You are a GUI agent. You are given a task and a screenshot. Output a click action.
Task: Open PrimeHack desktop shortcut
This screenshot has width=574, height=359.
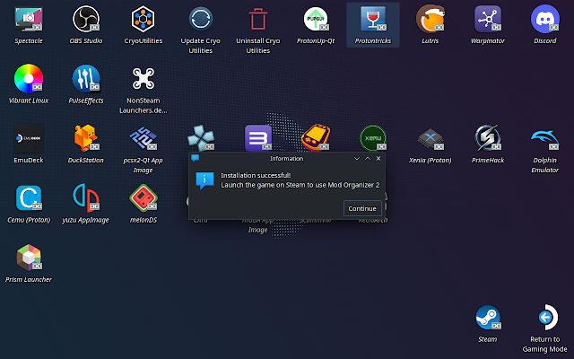pyautogui.click(x=488, y=138)
